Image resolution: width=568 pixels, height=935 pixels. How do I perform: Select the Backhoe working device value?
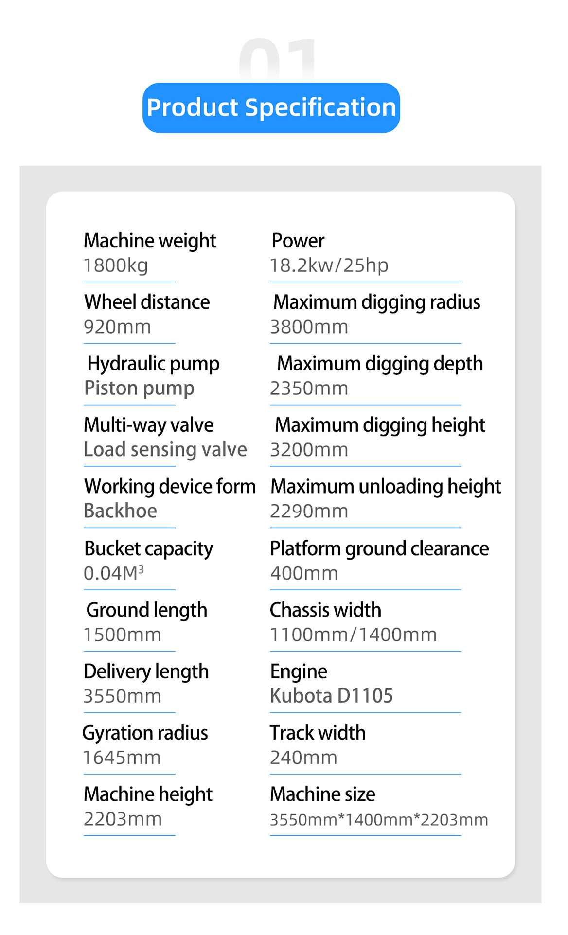coord(120,511)
